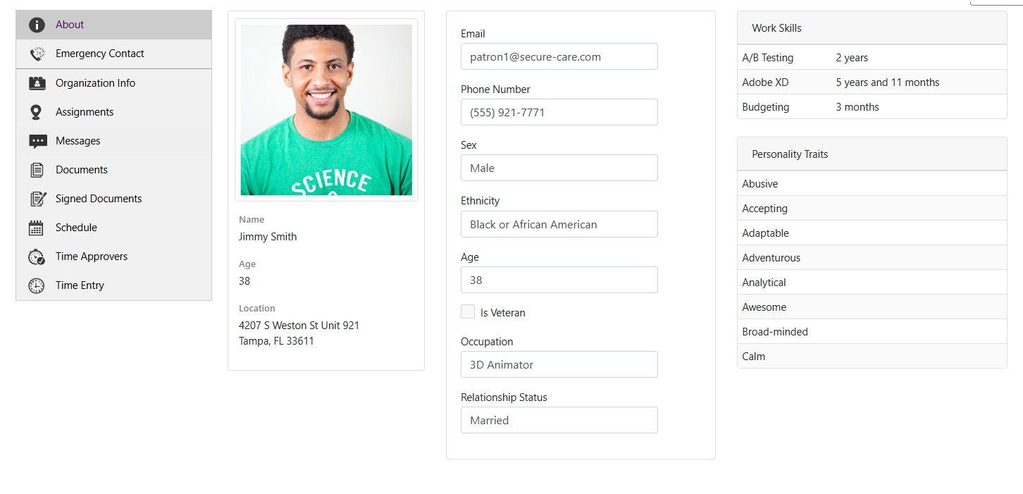
Task: Select the Sex field showing Male
Action: point(559,168)
